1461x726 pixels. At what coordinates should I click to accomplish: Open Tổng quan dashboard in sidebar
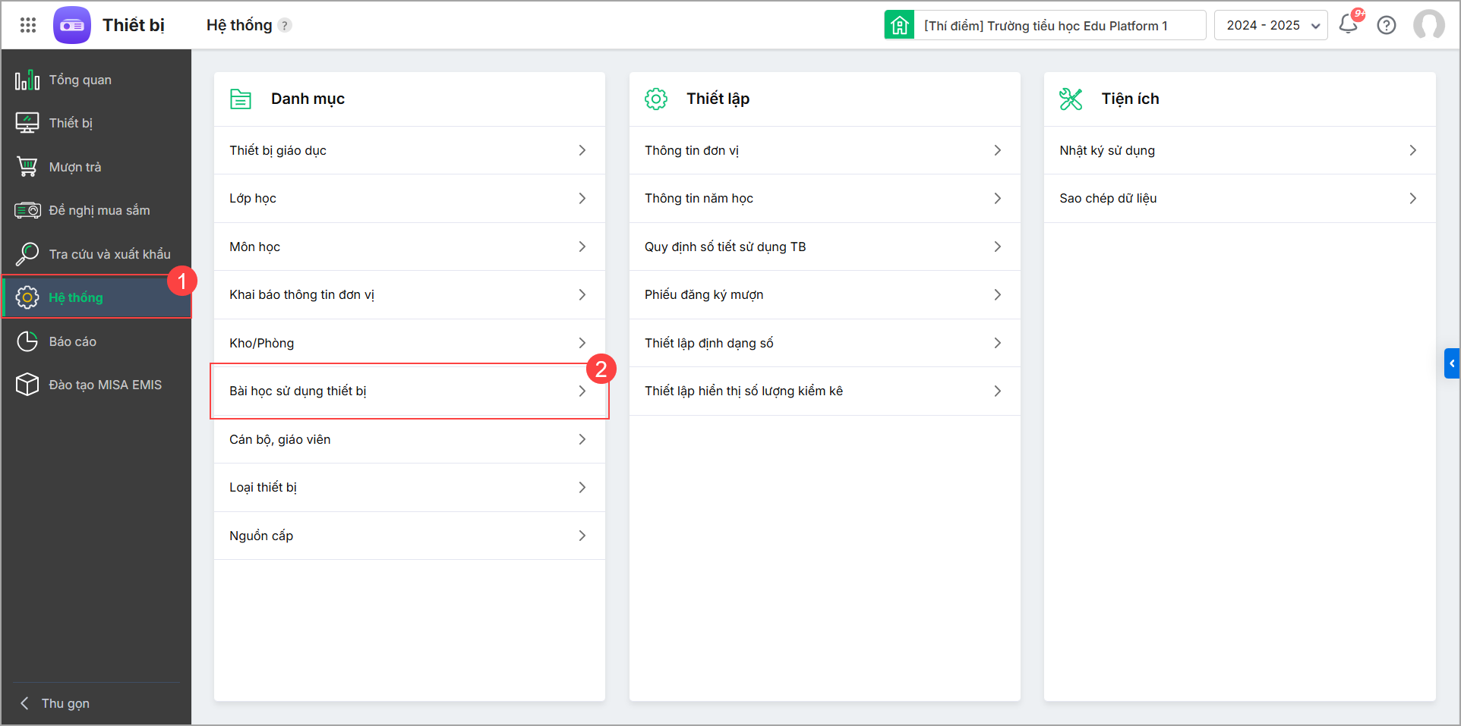click(80, 80)
